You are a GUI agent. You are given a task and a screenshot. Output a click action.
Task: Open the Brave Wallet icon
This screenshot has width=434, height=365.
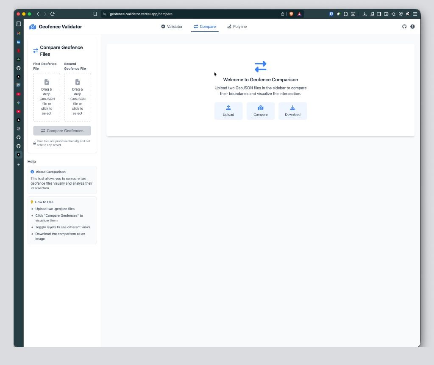click(x=386, y=14)
